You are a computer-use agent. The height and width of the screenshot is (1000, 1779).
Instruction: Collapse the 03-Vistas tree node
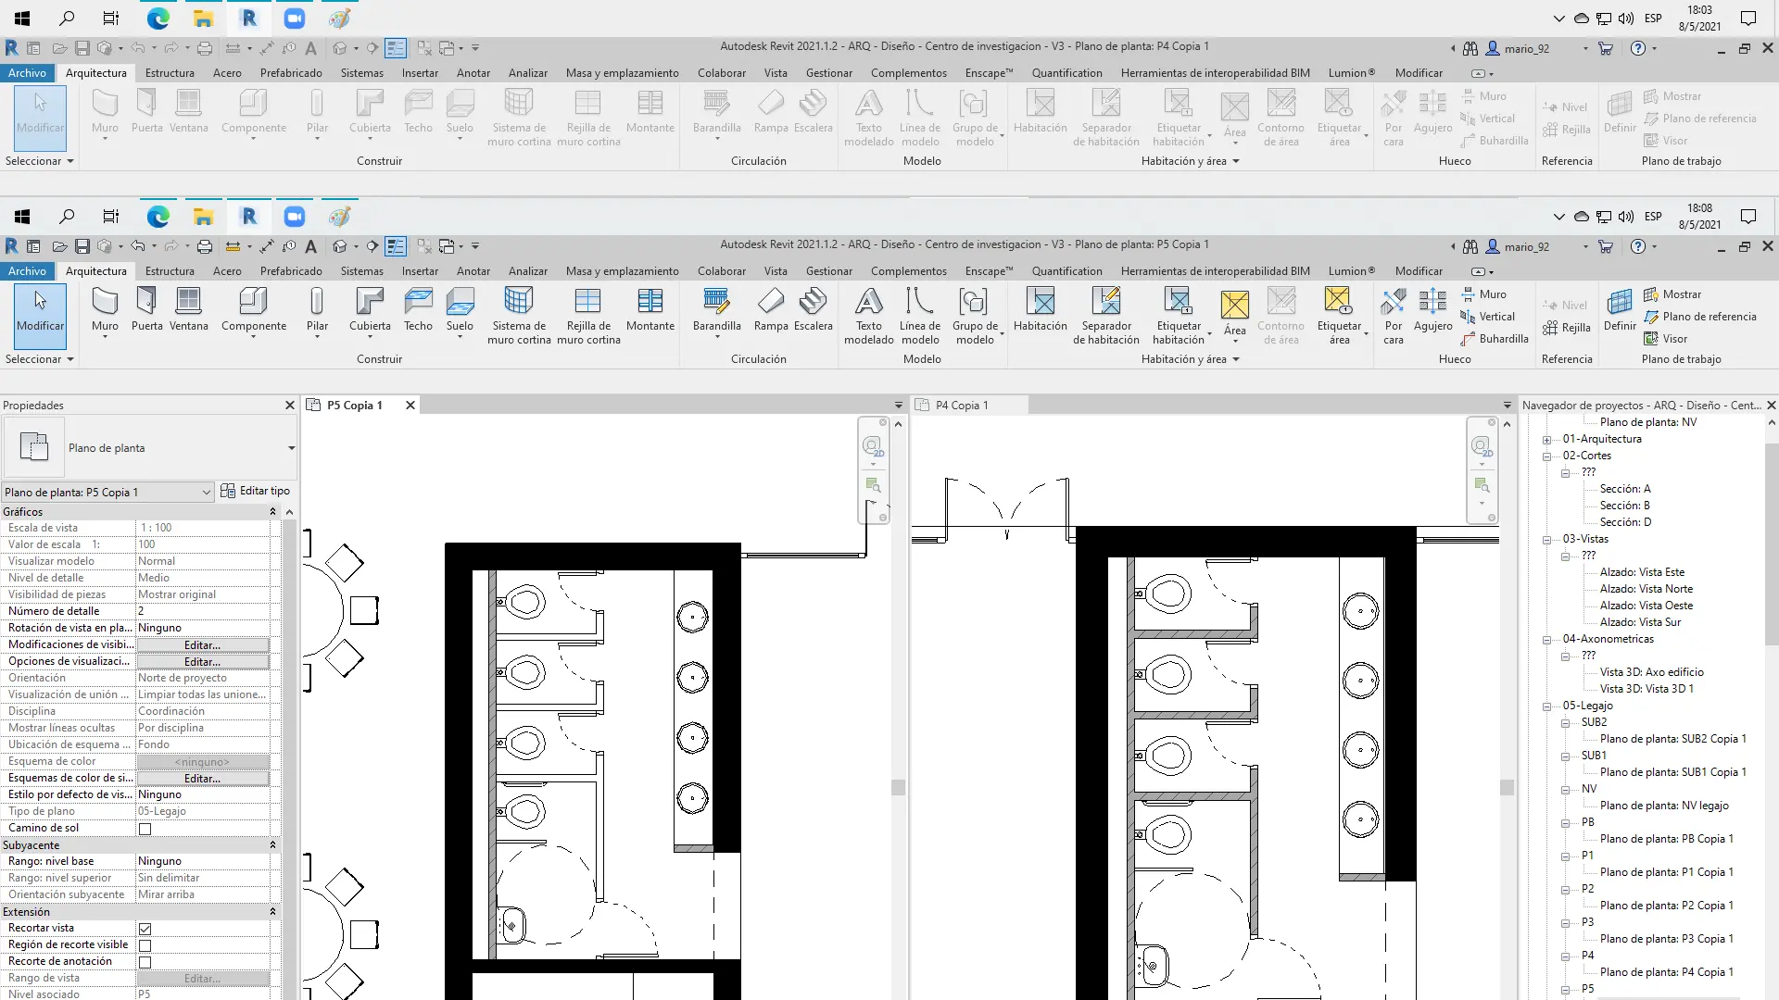tap(1546, 540)
